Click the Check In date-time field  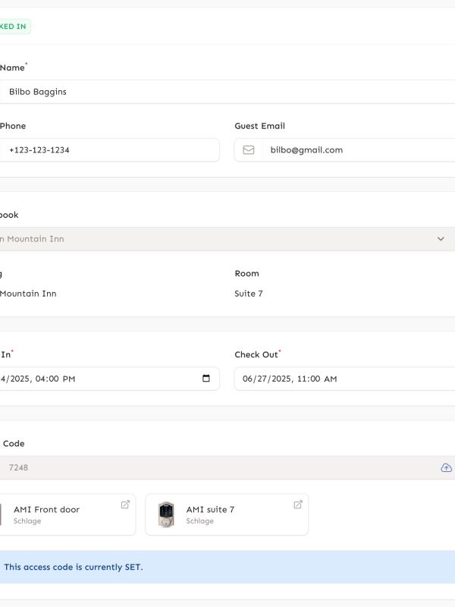[x=109, y=379]
